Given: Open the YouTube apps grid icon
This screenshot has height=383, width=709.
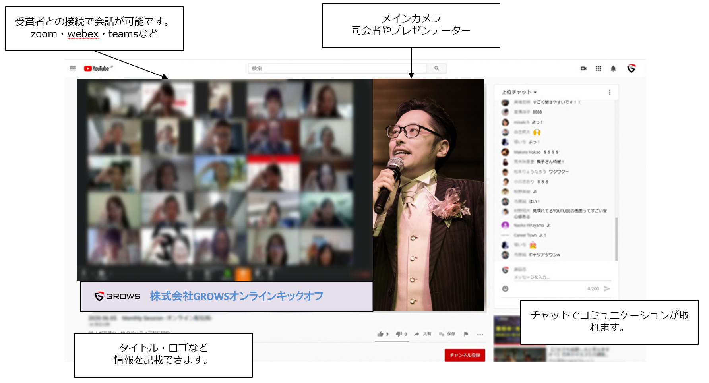Looking at the screenshot, I should coord(598,68).
